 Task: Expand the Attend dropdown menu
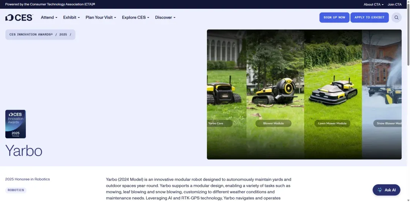(49, 17)
